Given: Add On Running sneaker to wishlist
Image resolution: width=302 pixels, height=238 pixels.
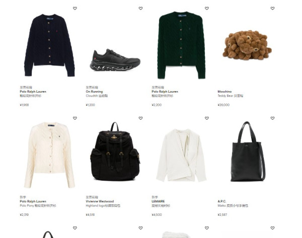Looking at the screenshot, I should [141, 8].
